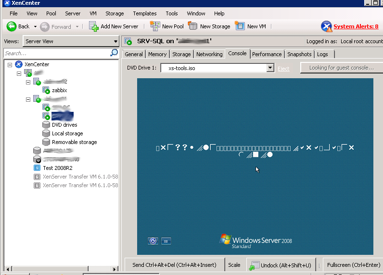This screenshot has height=275, width=383.
Task: Click the Eject link
Action: click(283, 69)
